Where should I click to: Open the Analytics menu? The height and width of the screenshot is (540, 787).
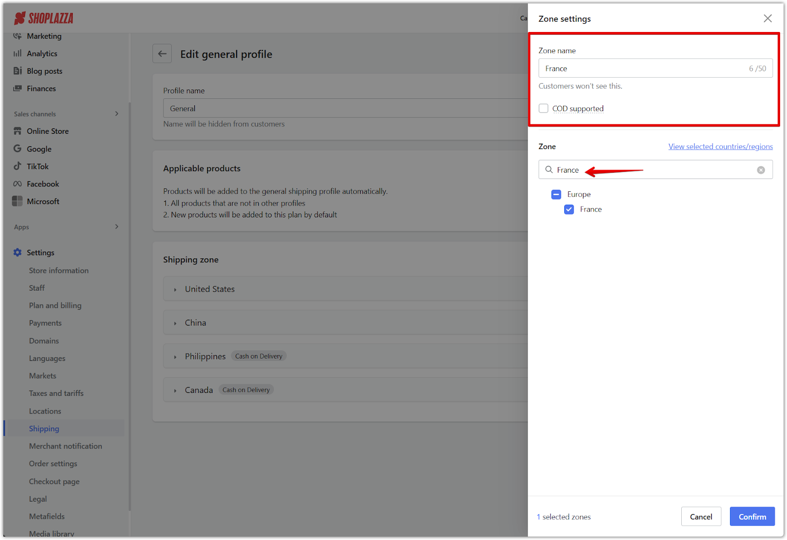coord(42,53)
